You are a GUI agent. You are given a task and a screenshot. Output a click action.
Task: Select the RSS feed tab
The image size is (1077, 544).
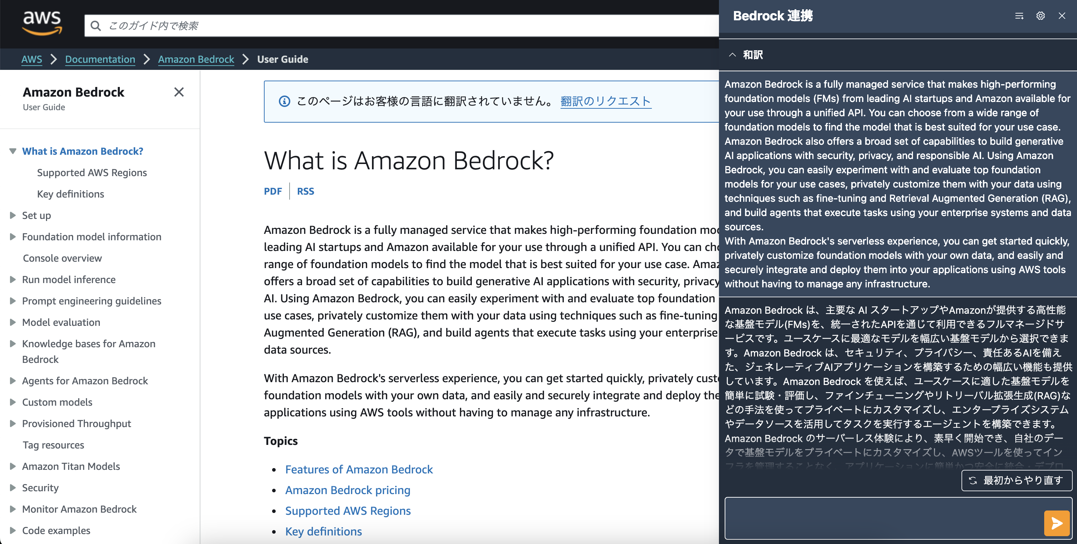[305, 191]
